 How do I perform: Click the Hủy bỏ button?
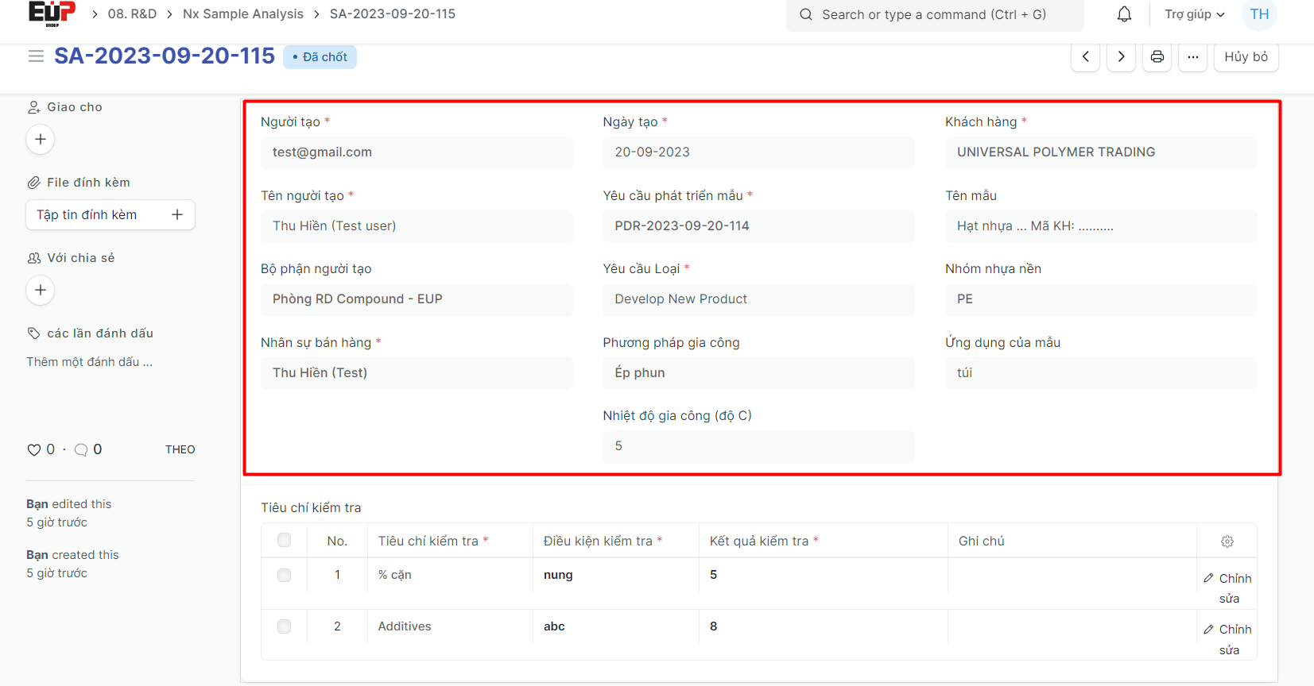point(1246,57)
